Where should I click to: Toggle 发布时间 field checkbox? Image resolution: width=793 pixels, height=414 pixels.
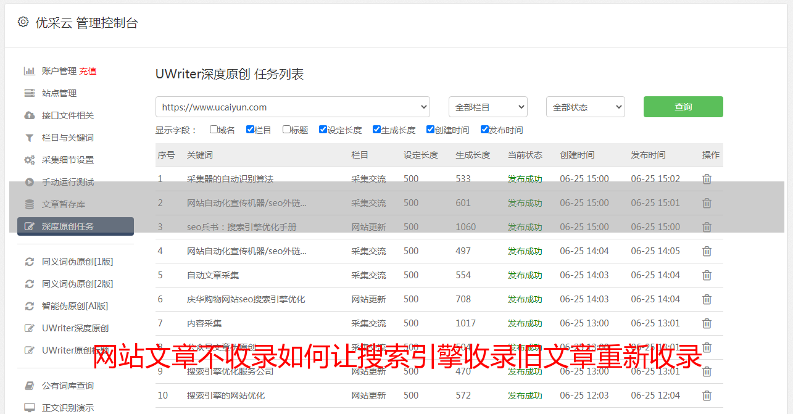click(484, 130)
